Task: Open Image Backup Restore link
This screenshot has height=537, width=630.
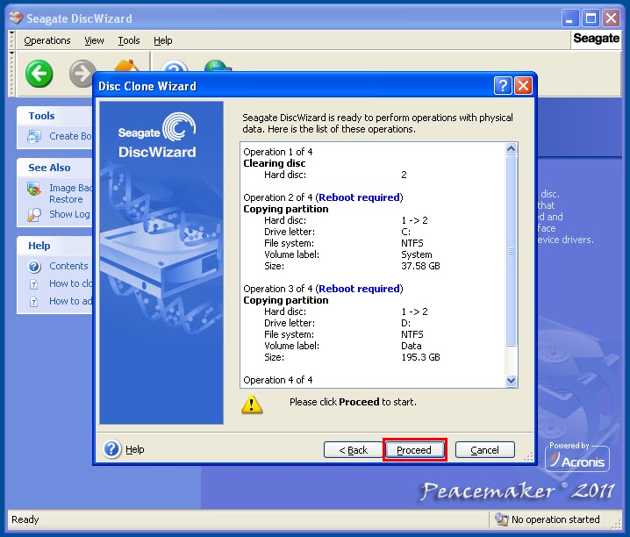Action: click(x=70, y=194)
